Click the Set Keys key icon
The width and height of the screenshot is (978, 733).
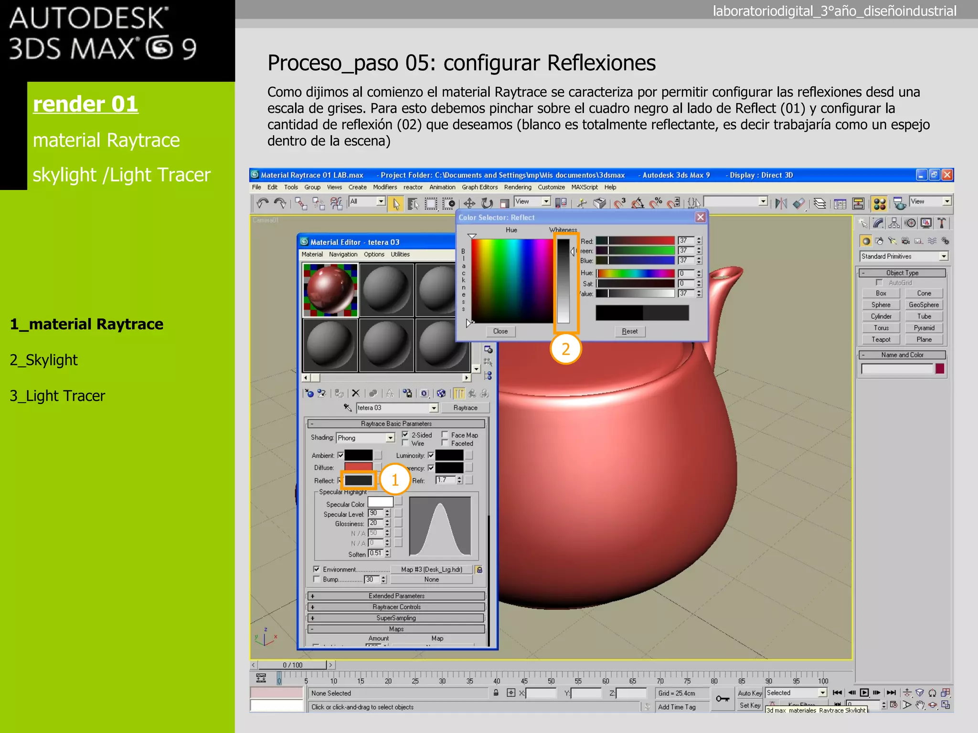pos(722,699)
